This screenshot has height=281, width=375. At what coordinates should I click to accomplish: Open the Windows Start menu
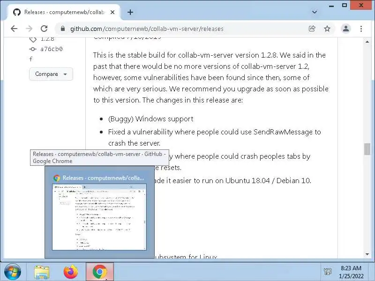tap(13, 272)
